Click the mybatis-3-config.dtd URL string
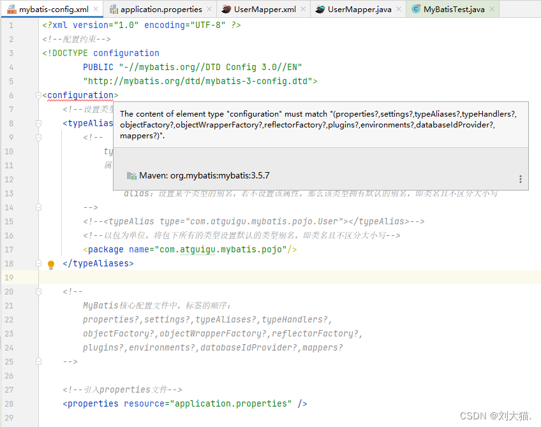Image resolution: width=541 pixels, height=427 pixels. pos(198,82)
